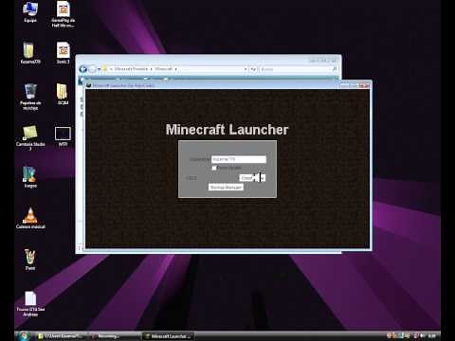Expand the Explorer address bar history dropdown

(246, 69)
